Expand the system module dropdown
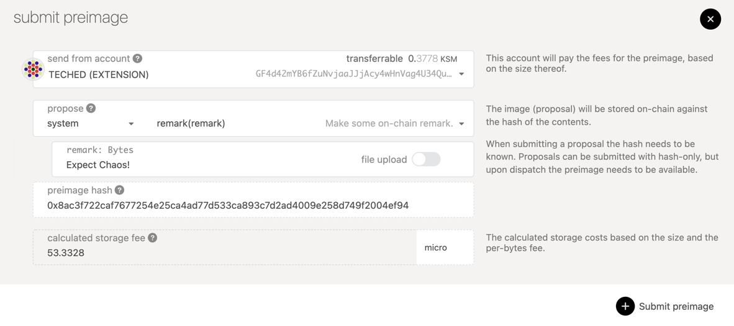Image resolution: width=734 pixels, height=326 pixels. pos(131,124)
